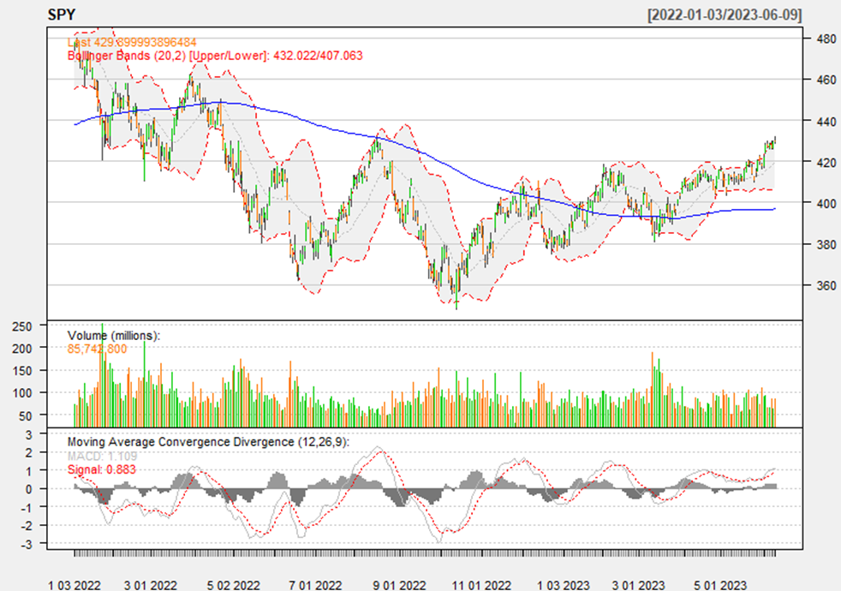Click MACD axis label -1

(x=27, y=507)
